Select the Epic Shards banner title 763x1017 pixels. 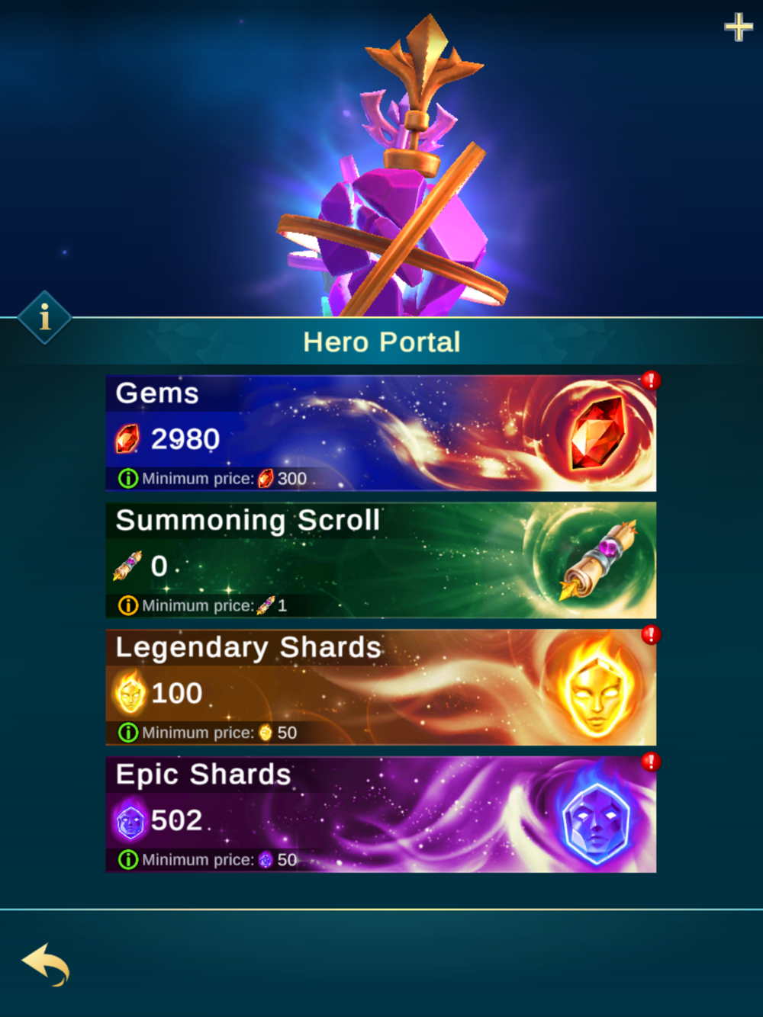tap(203, 775)
